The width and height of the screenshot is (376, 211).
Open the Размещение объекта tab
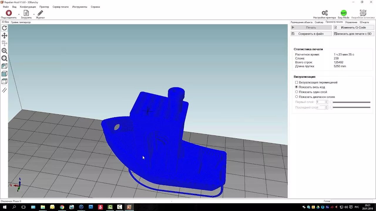pos(301,22)
